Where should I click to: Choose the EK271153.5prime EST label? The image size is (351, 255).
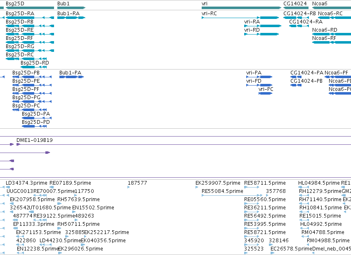(x=38, y=232)
